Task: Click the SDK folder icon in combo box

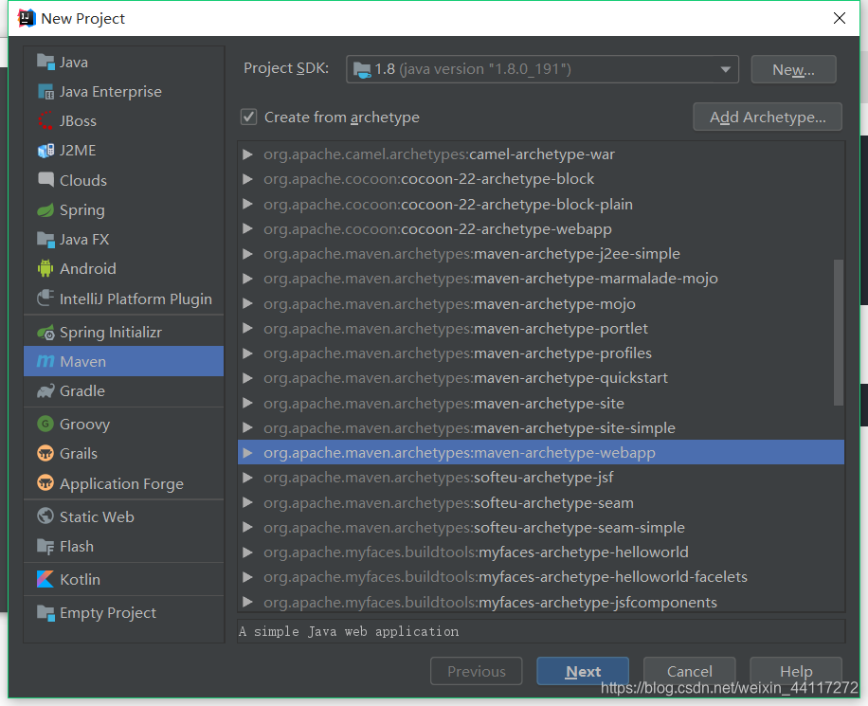Action: (x=363, y=70)
